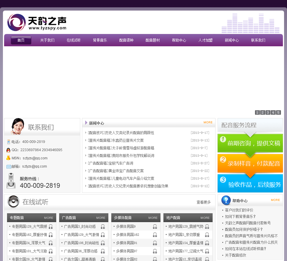This screenshot has height=261, width=287.
Task: Click headphone icon for 地产男国129_震撼气势
Action: coord(207,226)
